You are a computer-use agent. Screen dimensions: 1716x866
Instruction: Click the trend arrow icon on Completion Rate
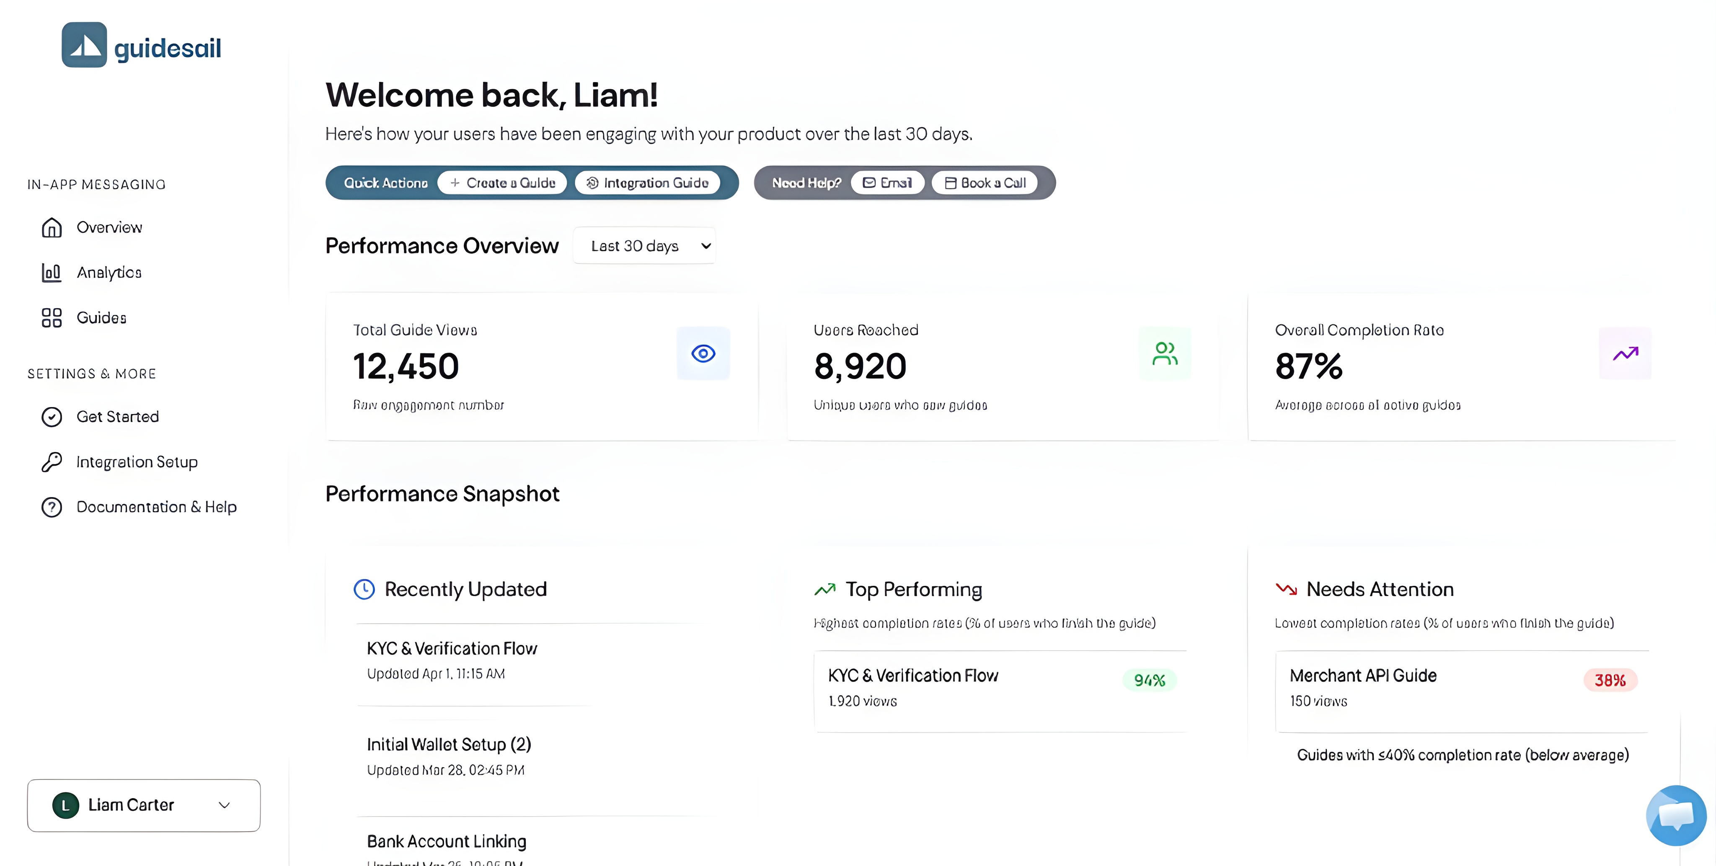1625,353
